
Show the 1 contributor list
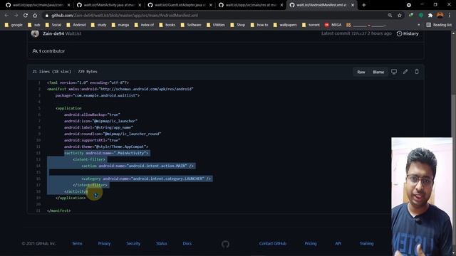coord(48,51)
